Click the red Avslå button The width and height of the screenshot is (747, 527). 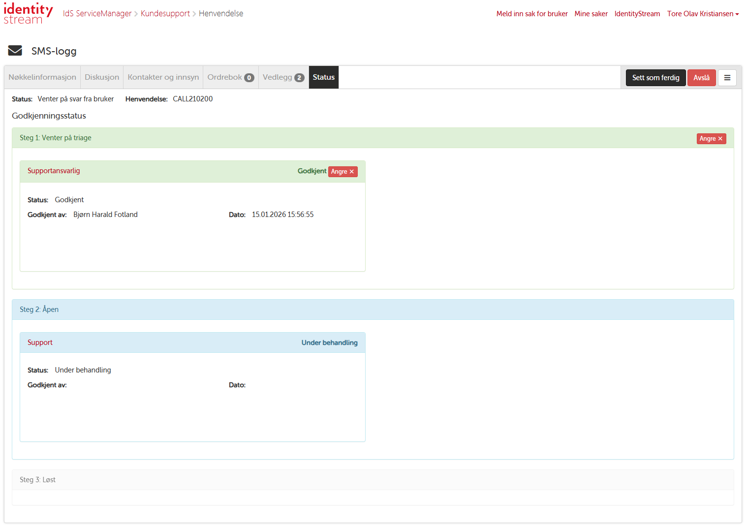[x=701, y=78]
